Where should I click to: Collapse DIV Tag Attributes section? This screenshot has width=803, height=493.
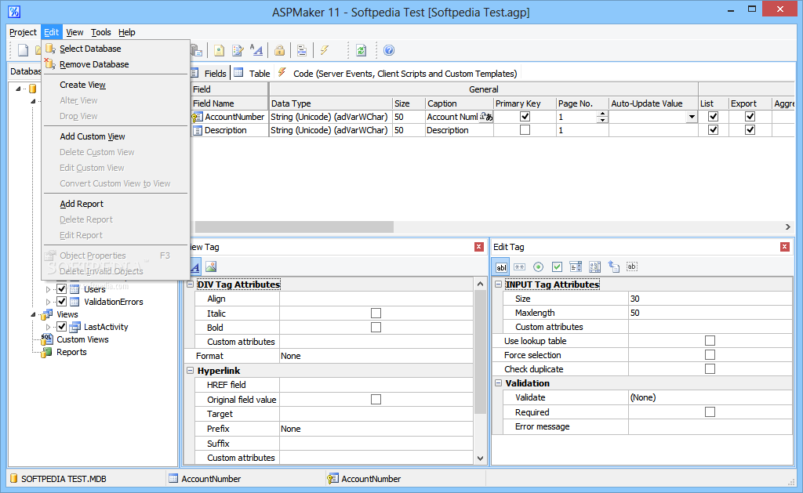tap(190, 285)
